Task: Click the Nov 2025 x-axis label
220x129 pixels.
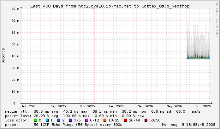Action: pyautogui.click(x=87, y=106)
